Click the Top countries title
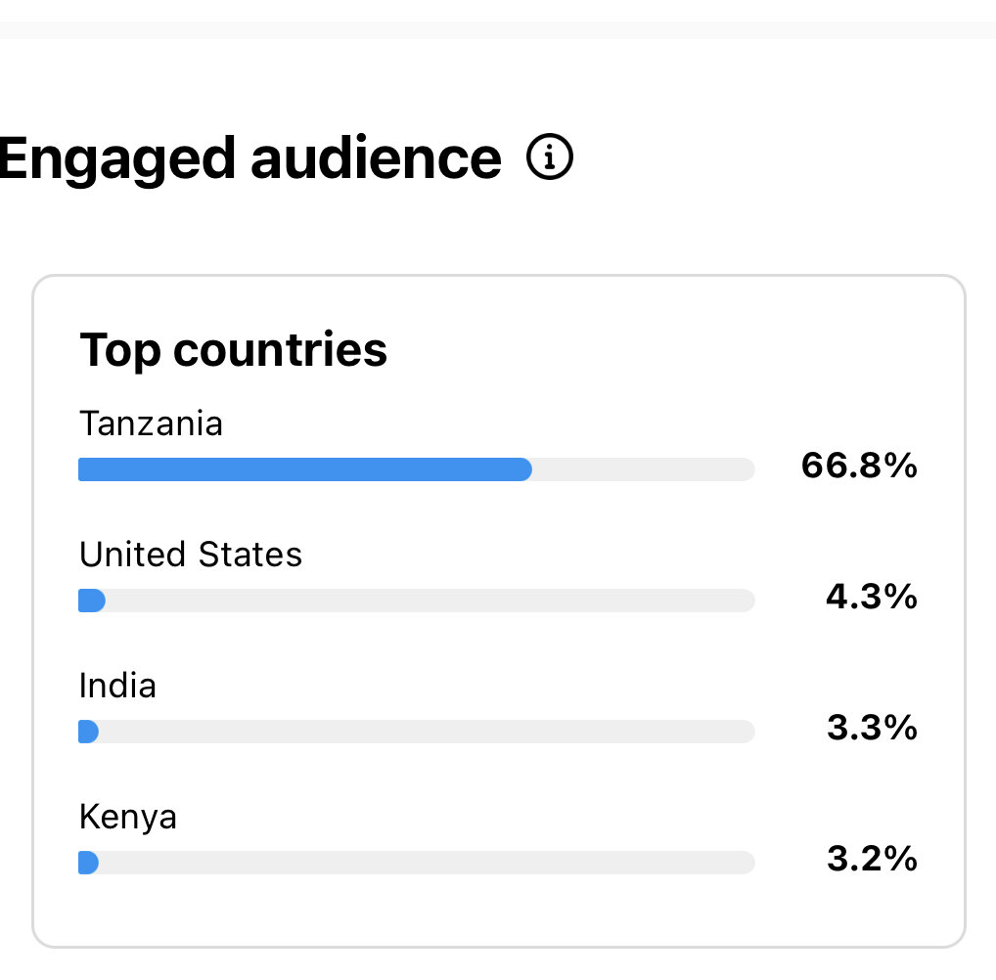The image size is (996, 980). coord(233,350)
